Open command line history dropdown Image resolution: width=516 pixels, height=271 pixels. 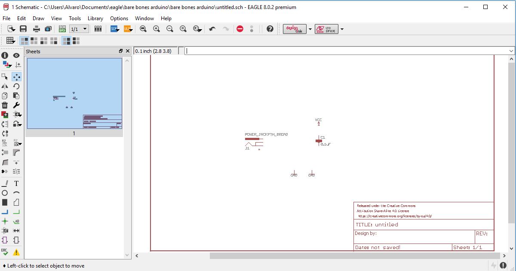point(511,51)
